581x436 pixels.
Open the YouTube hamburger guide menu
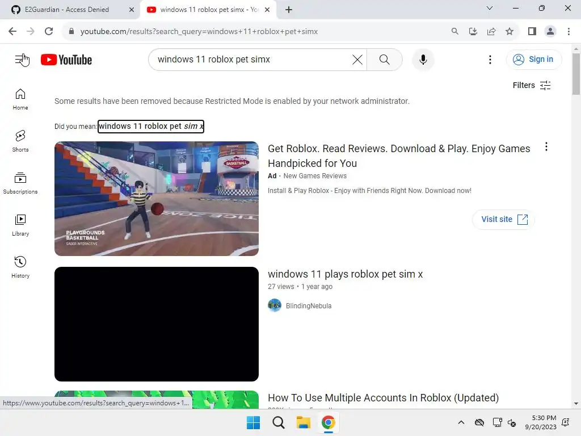coord(20,59)
